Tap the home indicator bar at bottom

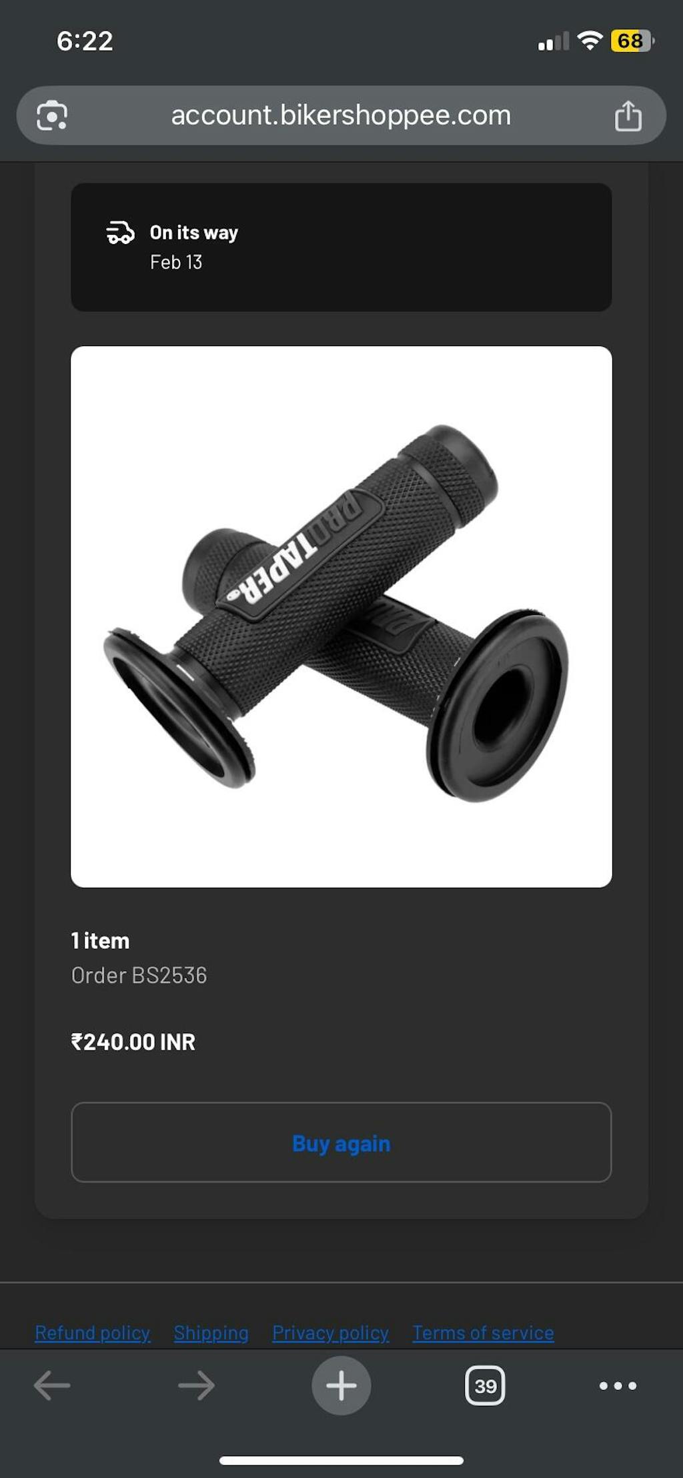pos(341,1461)
